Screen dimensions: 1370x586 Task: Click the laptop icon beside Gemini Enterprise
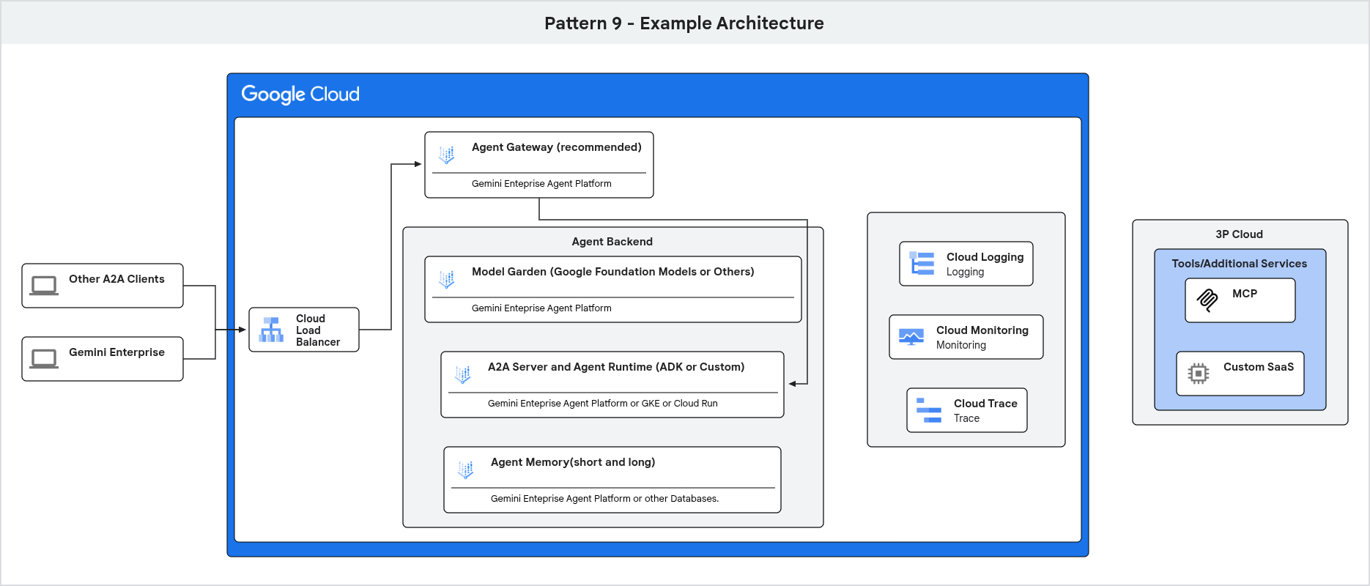pos(44,359)
